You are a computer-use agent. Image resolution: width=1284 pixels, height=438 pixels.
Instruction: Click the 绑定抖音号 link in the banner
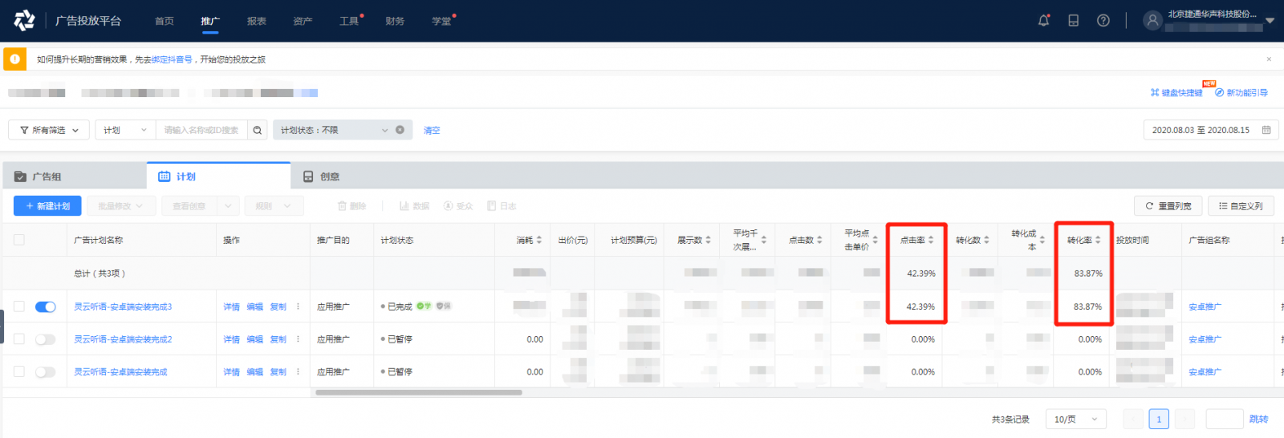(x=172, y=59)
